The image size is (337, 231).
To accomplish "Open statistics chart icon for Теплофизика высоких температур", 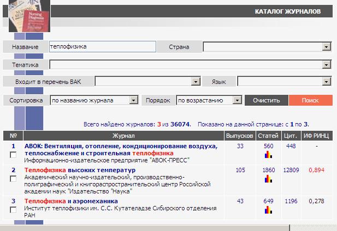I will coord(268,179).
